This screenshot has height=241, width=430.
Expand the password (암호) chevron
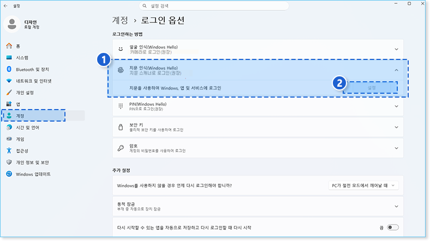pyautogui.click(x=396, y=148)
